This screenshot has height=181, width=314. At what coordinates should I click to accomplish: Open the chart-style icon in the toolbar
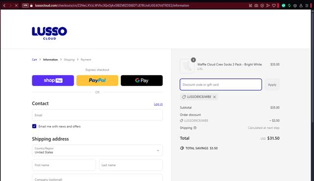(251, 5)
